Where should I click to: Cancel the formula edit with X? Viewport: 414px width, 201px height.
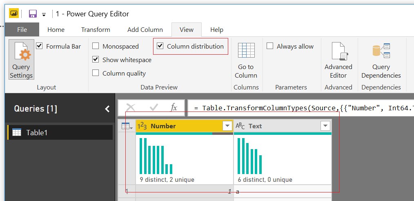[x=130, y=107]
